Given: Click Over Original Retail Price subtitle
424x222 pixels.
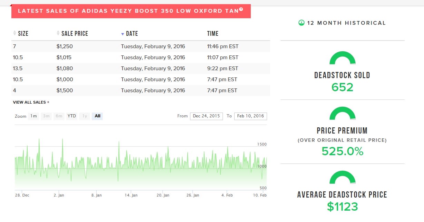Looking at the screenshot, I should pyautogui.click(x=342, y=140).
